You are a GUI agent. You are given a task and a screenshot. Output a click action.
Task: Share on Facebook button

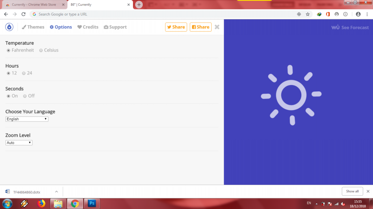[x=201, y=27]
